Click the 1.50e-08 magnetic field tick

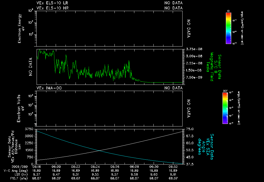[x=194, y=70]
